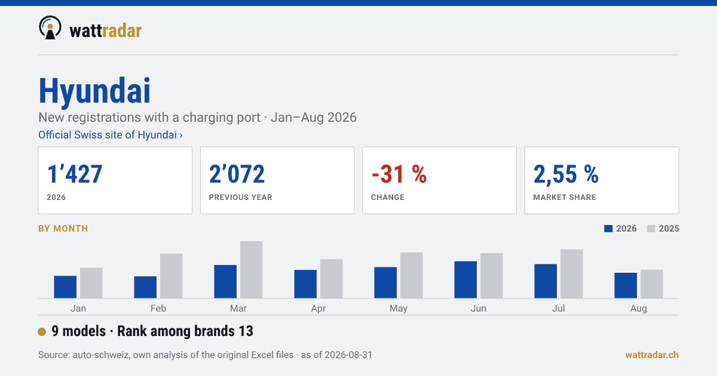The image size is (717, 376).
Task: Click the gray 2025 bar for Jul
Action: (572, 274)
